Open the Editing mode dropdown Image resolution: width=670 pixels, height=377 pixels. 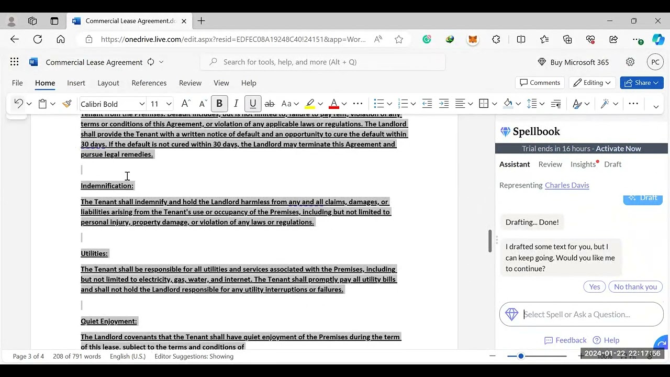(592, 83)
